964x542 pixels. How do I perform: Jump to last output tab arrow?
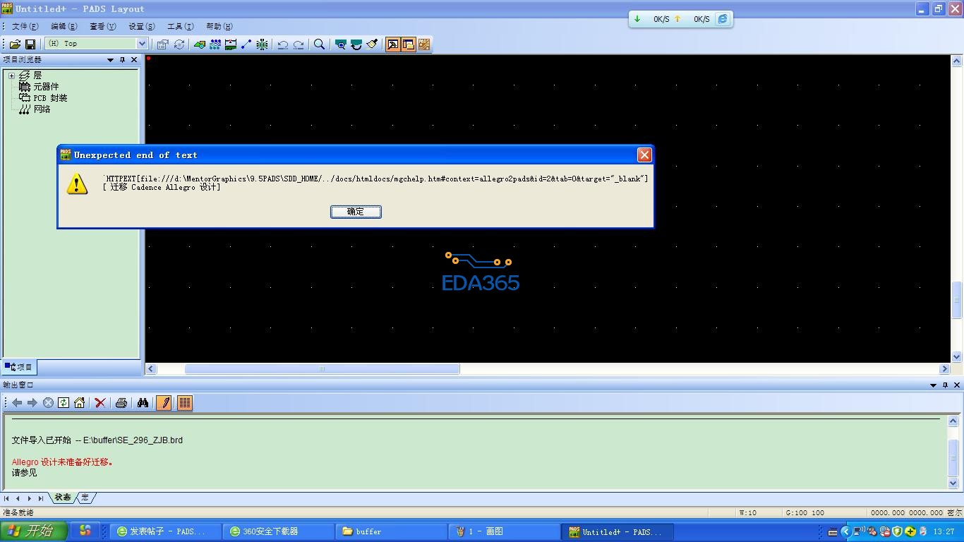tap(41, 498)
